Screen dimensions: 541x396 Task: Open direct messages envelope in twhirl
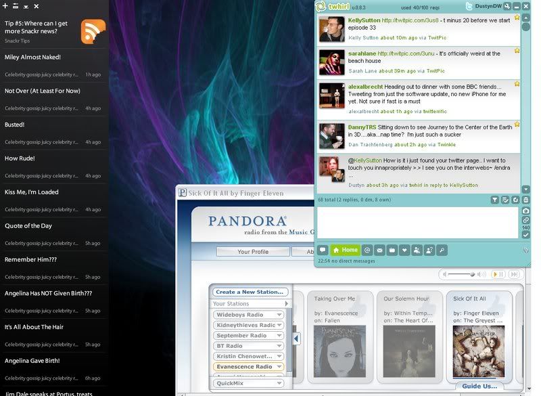pos(379,250)
